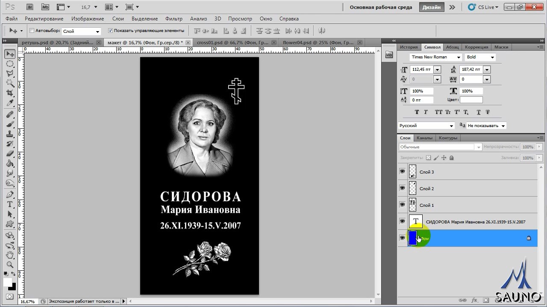547x307 pixels.
Task: Click the Дизайн workspace button
Action: (432, 7)
